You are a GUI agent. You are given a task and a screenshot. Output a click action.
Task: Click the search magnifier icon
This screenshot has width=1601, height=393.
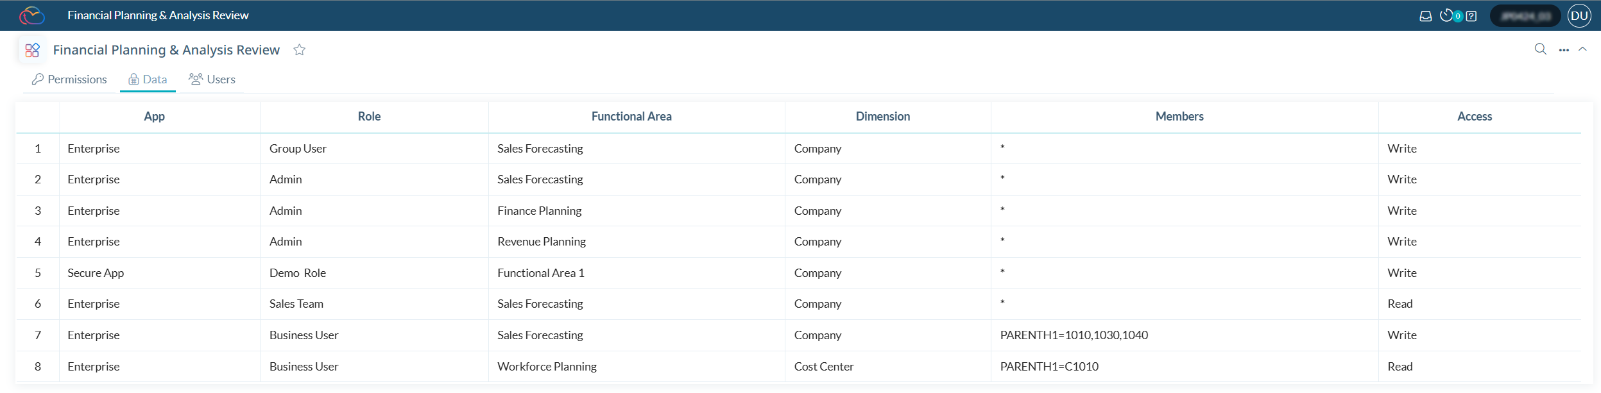click(x=1540, y=49)
